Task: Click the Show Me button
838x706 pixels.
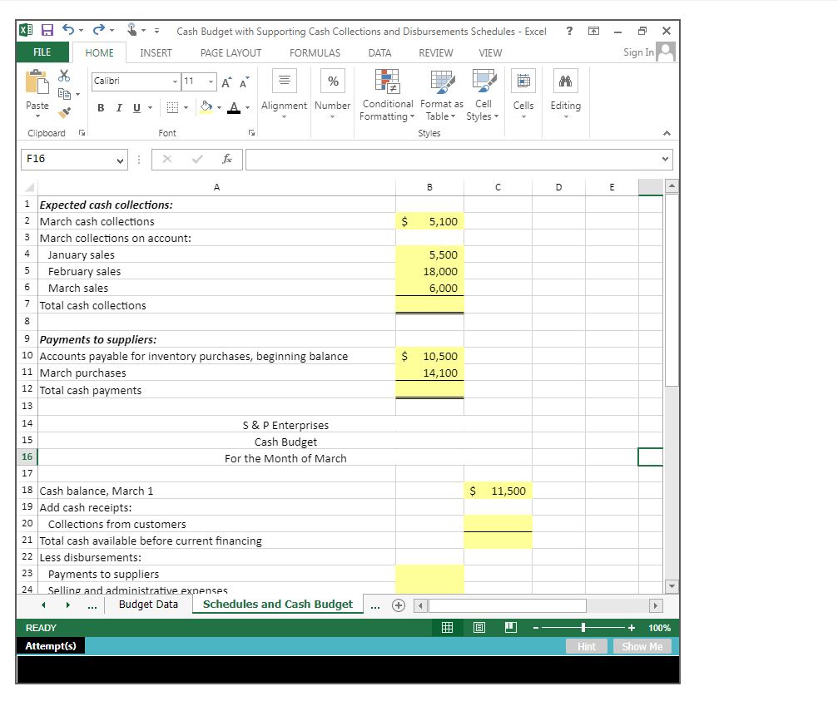Action: [642, 646]
